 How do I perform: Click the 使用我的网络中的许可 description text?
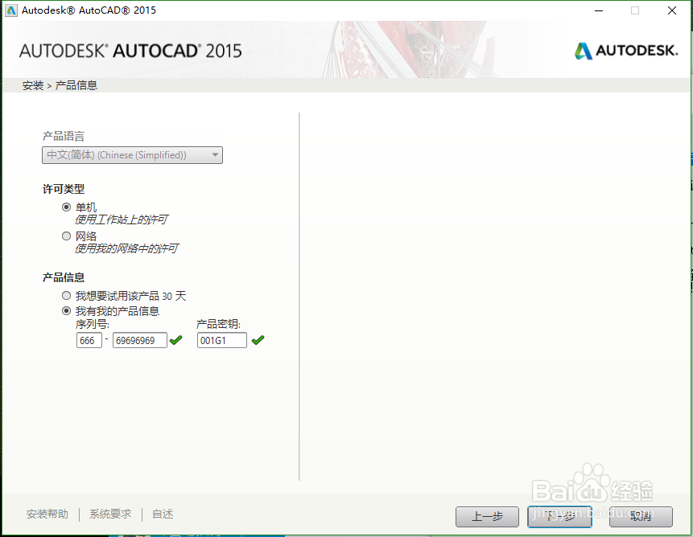[126, 248]
